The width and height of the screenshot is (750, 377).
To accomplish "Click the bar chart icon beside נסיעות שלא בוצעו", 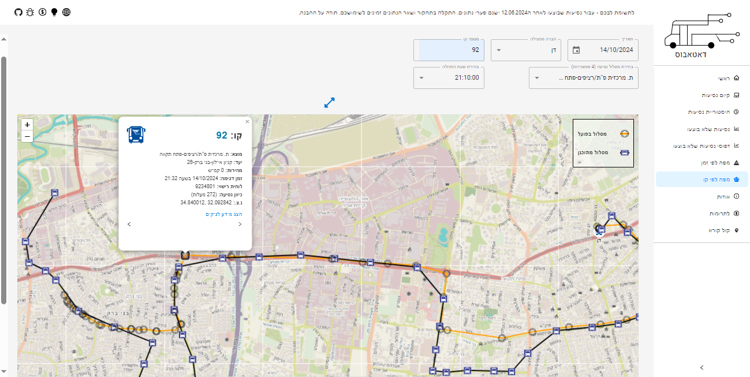I will (x=736, y=129).
